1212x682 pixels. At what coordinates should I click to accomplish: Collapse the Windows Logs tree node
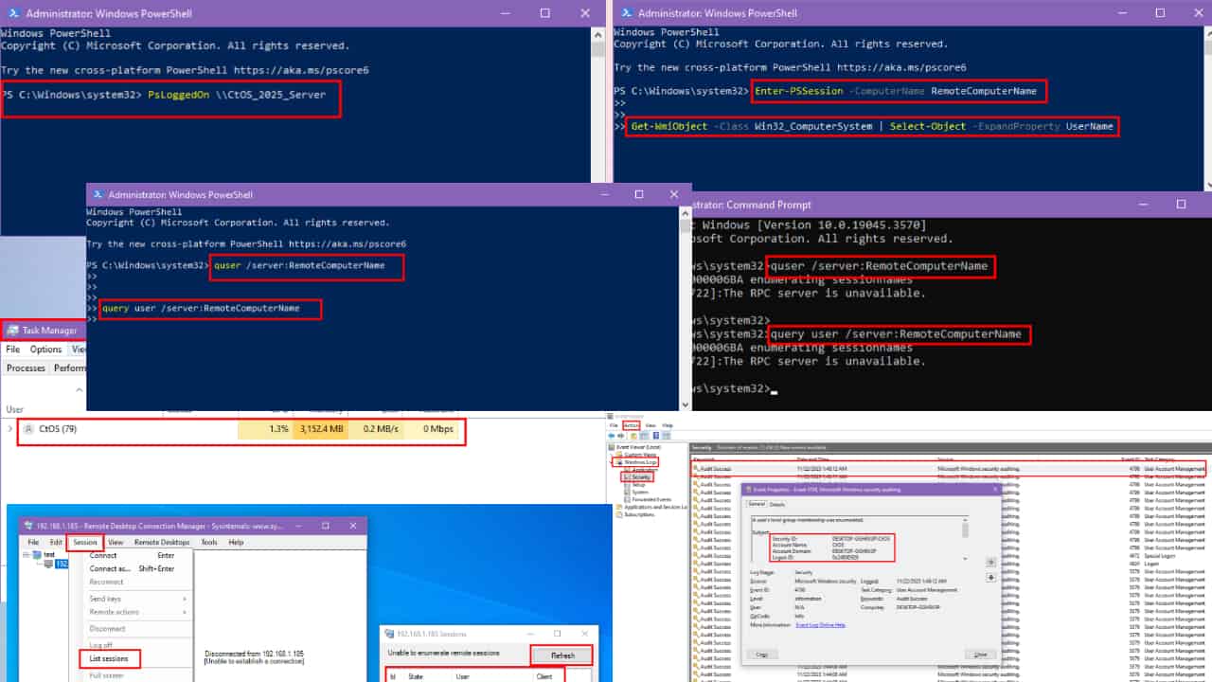pos(613,464)
